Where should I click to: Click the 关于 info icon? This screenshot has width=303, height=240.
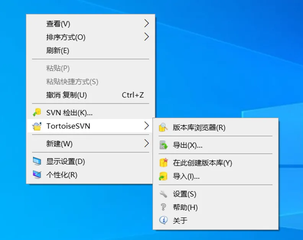163,220
